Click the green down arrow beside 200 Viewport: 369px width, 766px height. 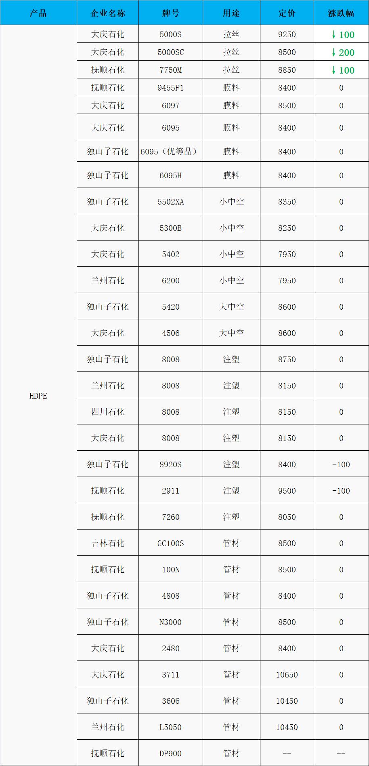(334, 53)
